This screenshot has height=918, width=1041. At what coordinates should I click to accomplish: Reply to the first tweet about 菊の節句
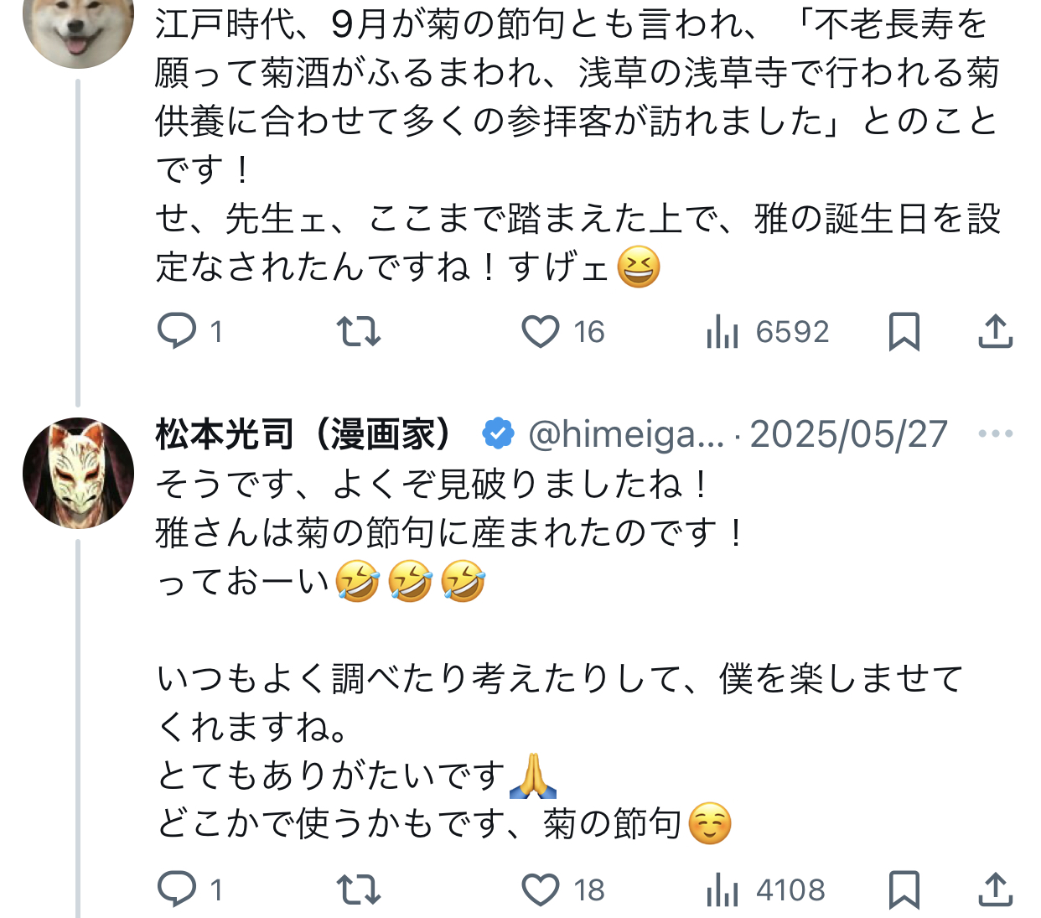pos(178,331)
